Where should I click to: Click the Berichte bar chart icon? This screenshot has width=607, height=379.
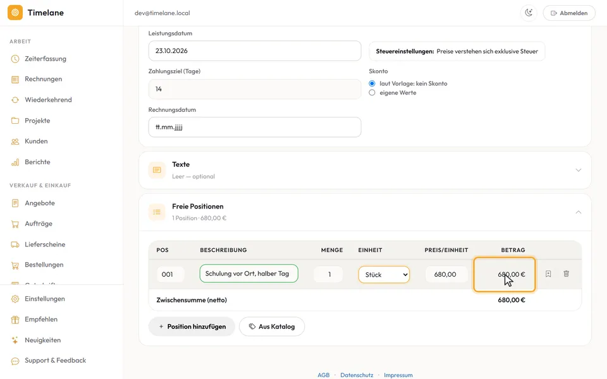(x=15, y=162)
